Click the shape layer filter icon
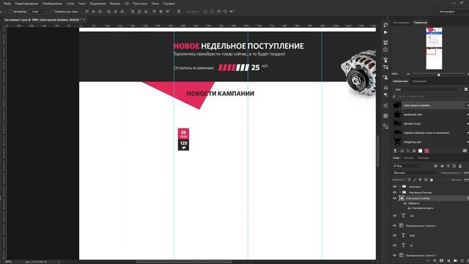The width and height of the screenshot is (469, 264). (454, 166)
